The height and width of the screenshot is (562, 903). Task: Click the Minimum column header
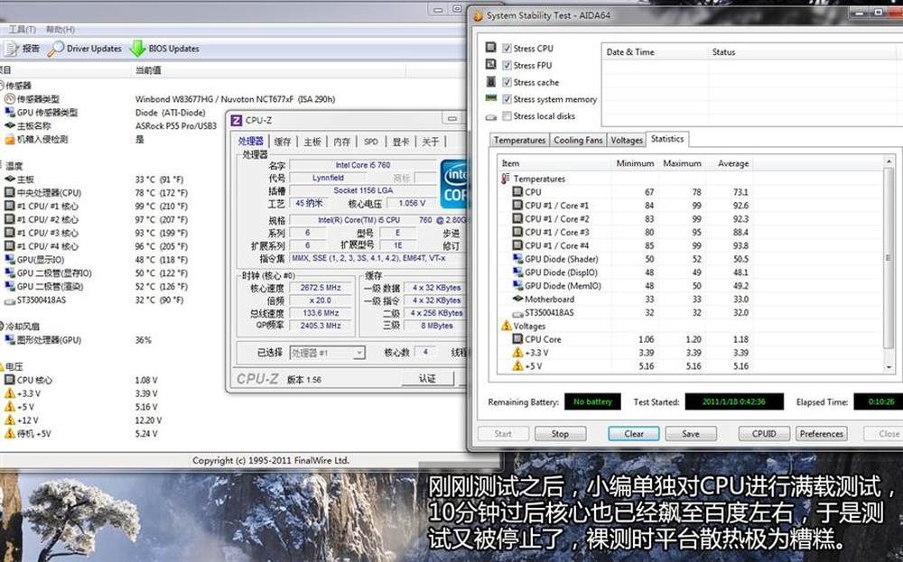point(635,163)
